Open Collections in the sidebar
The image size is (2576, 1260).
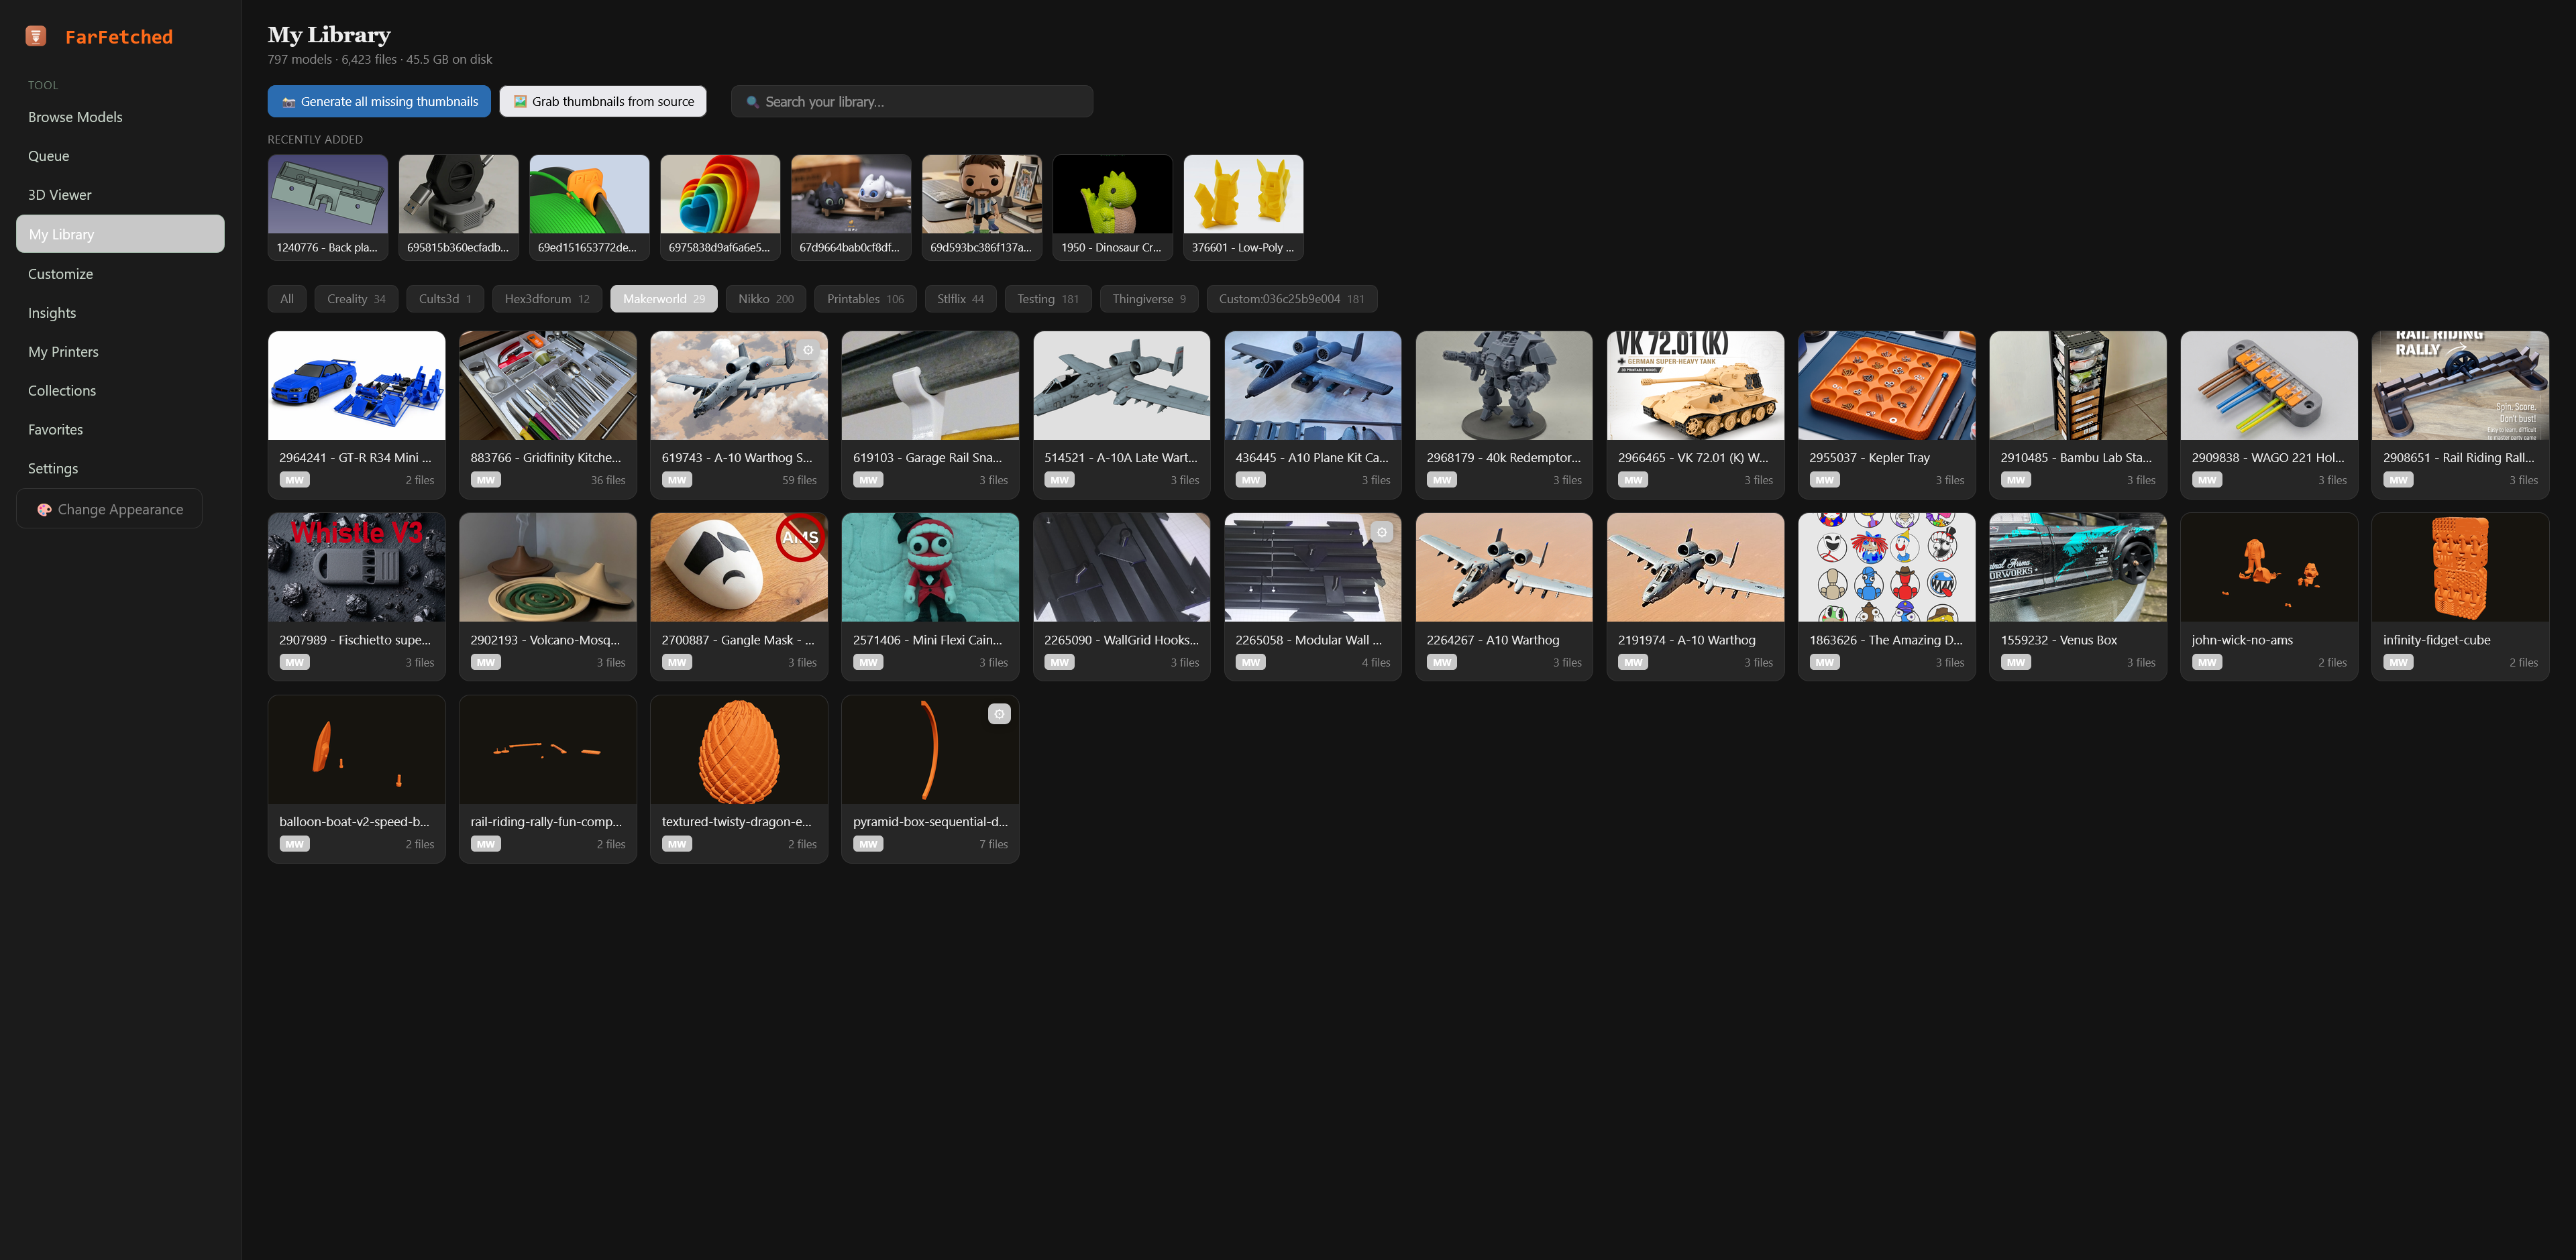pos(120,391)
